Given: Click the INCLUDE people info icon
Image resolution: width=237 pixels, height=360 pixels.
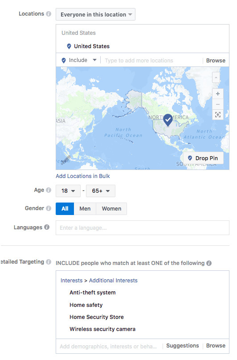Looking at the screenshot, I should pos(209,263).
